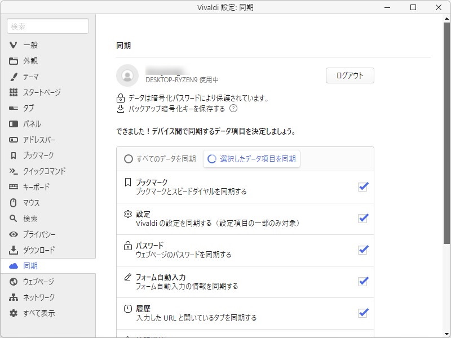The image size is (451, 338).
Task: Open the ネットワーク settings section
Action: point(12,297)
